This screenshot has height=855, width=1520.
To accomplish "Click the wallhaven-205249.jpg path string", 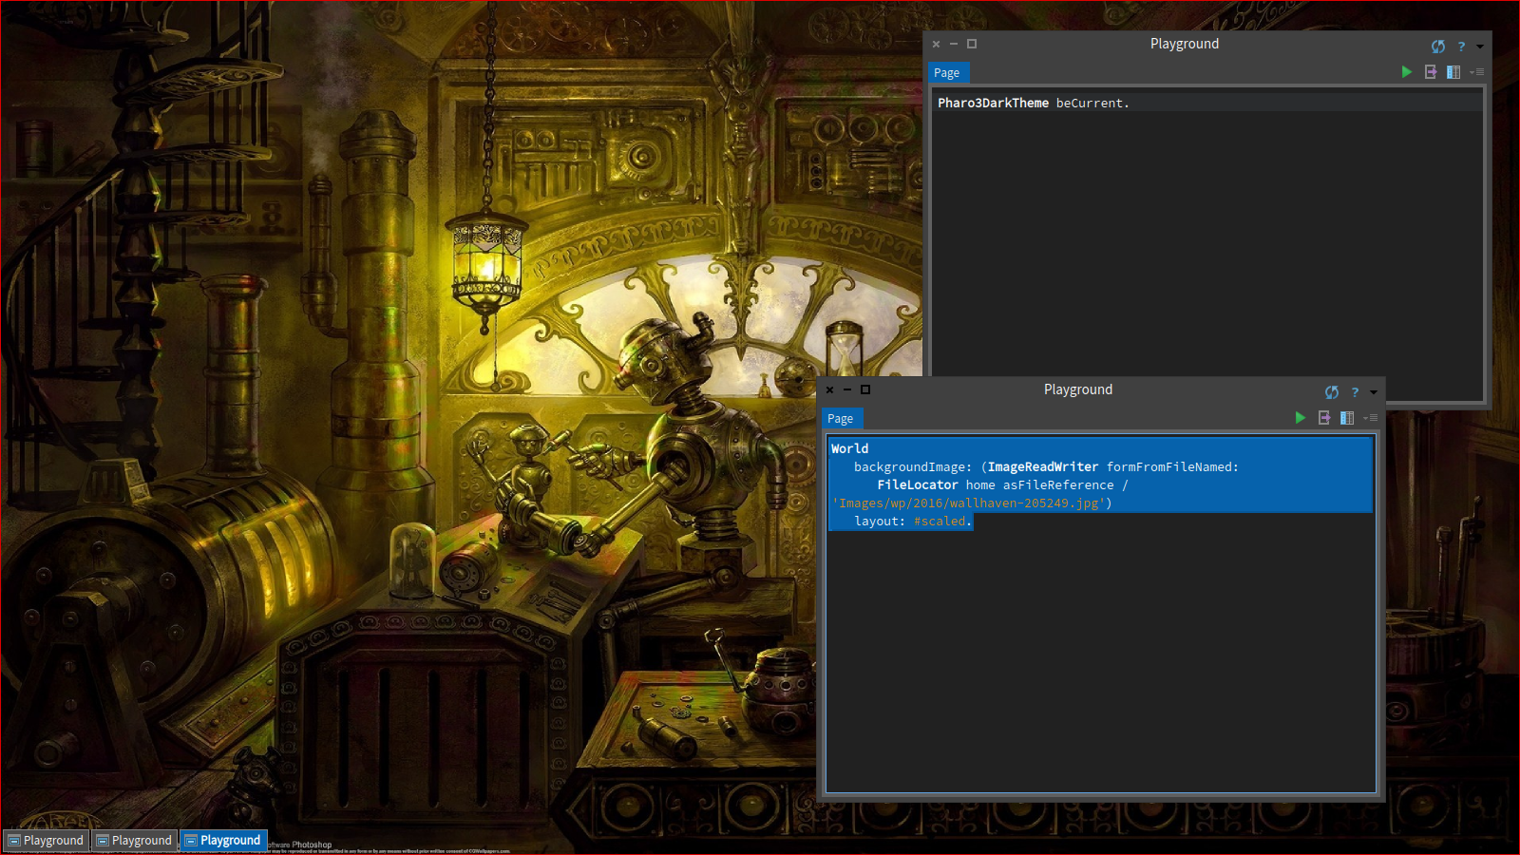I will 969,503.
